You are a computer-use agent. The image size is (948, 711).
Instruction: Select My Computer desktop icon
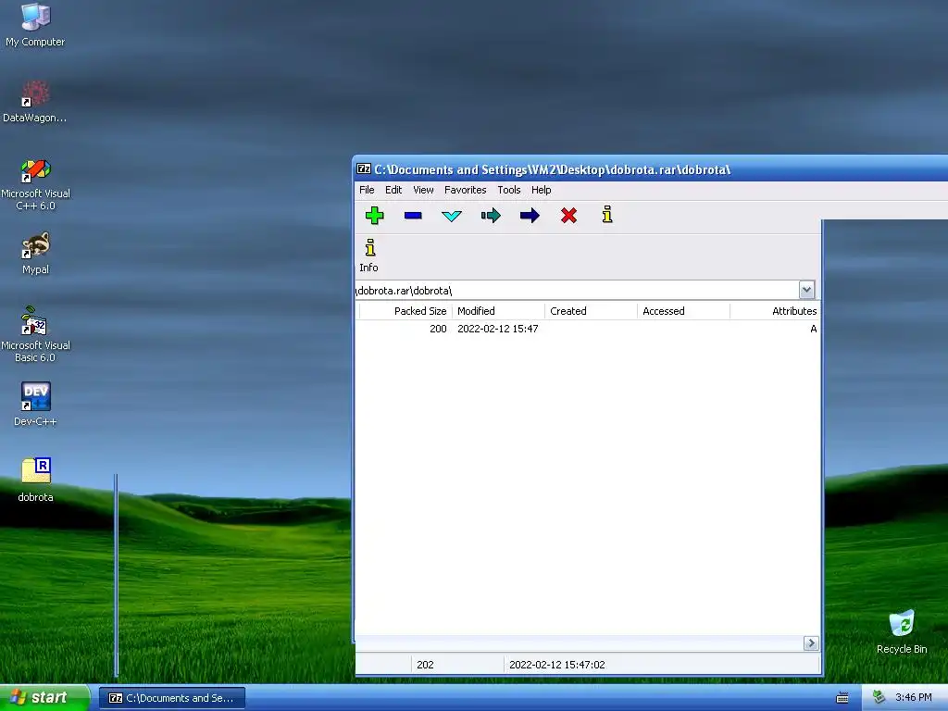35,25
